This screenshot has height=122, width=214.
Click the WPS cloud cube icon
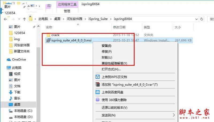click(98, 77)
